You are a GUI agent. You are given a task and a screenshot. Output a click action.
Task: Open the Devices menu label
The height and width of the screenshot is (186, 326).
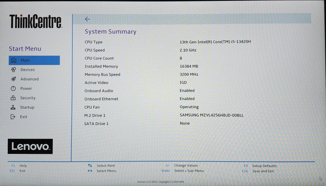pos(28,70)
